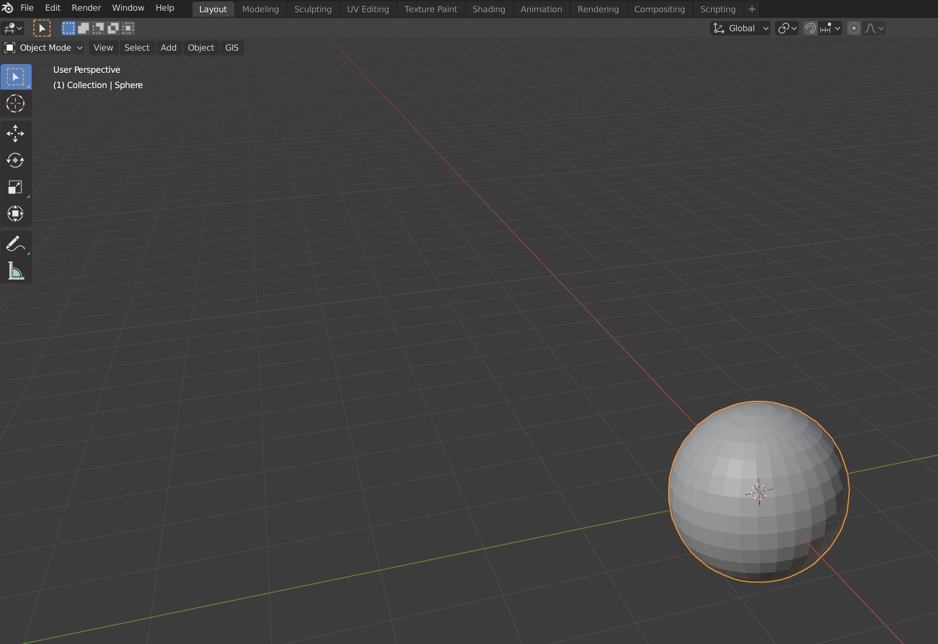The height and width of the screenshot is (644, 938).
Task: Open the GIS menu
Action: coord(232,48)
